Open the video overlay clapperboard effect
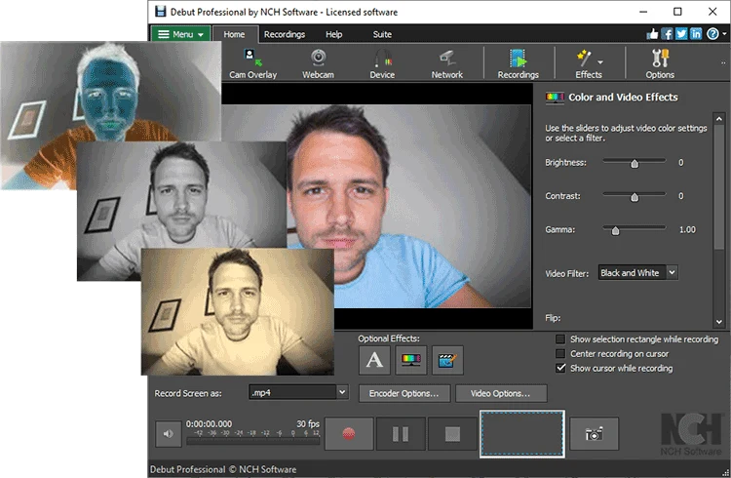This screenshot has width=731, height=478. [x=447, y=360]
